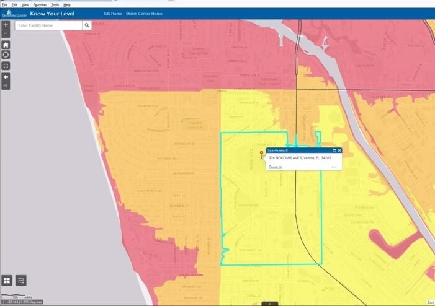Go to previous map extent

[x=6, y=77]
